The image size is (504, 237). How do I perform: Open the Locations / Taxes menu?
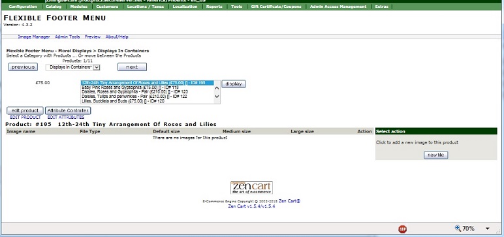tap(146, 7)
